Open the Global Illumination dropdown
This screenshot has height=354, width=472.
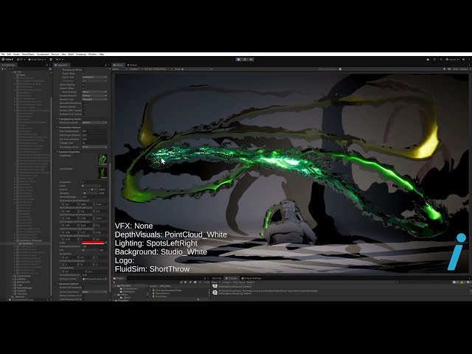pos(94,292)
